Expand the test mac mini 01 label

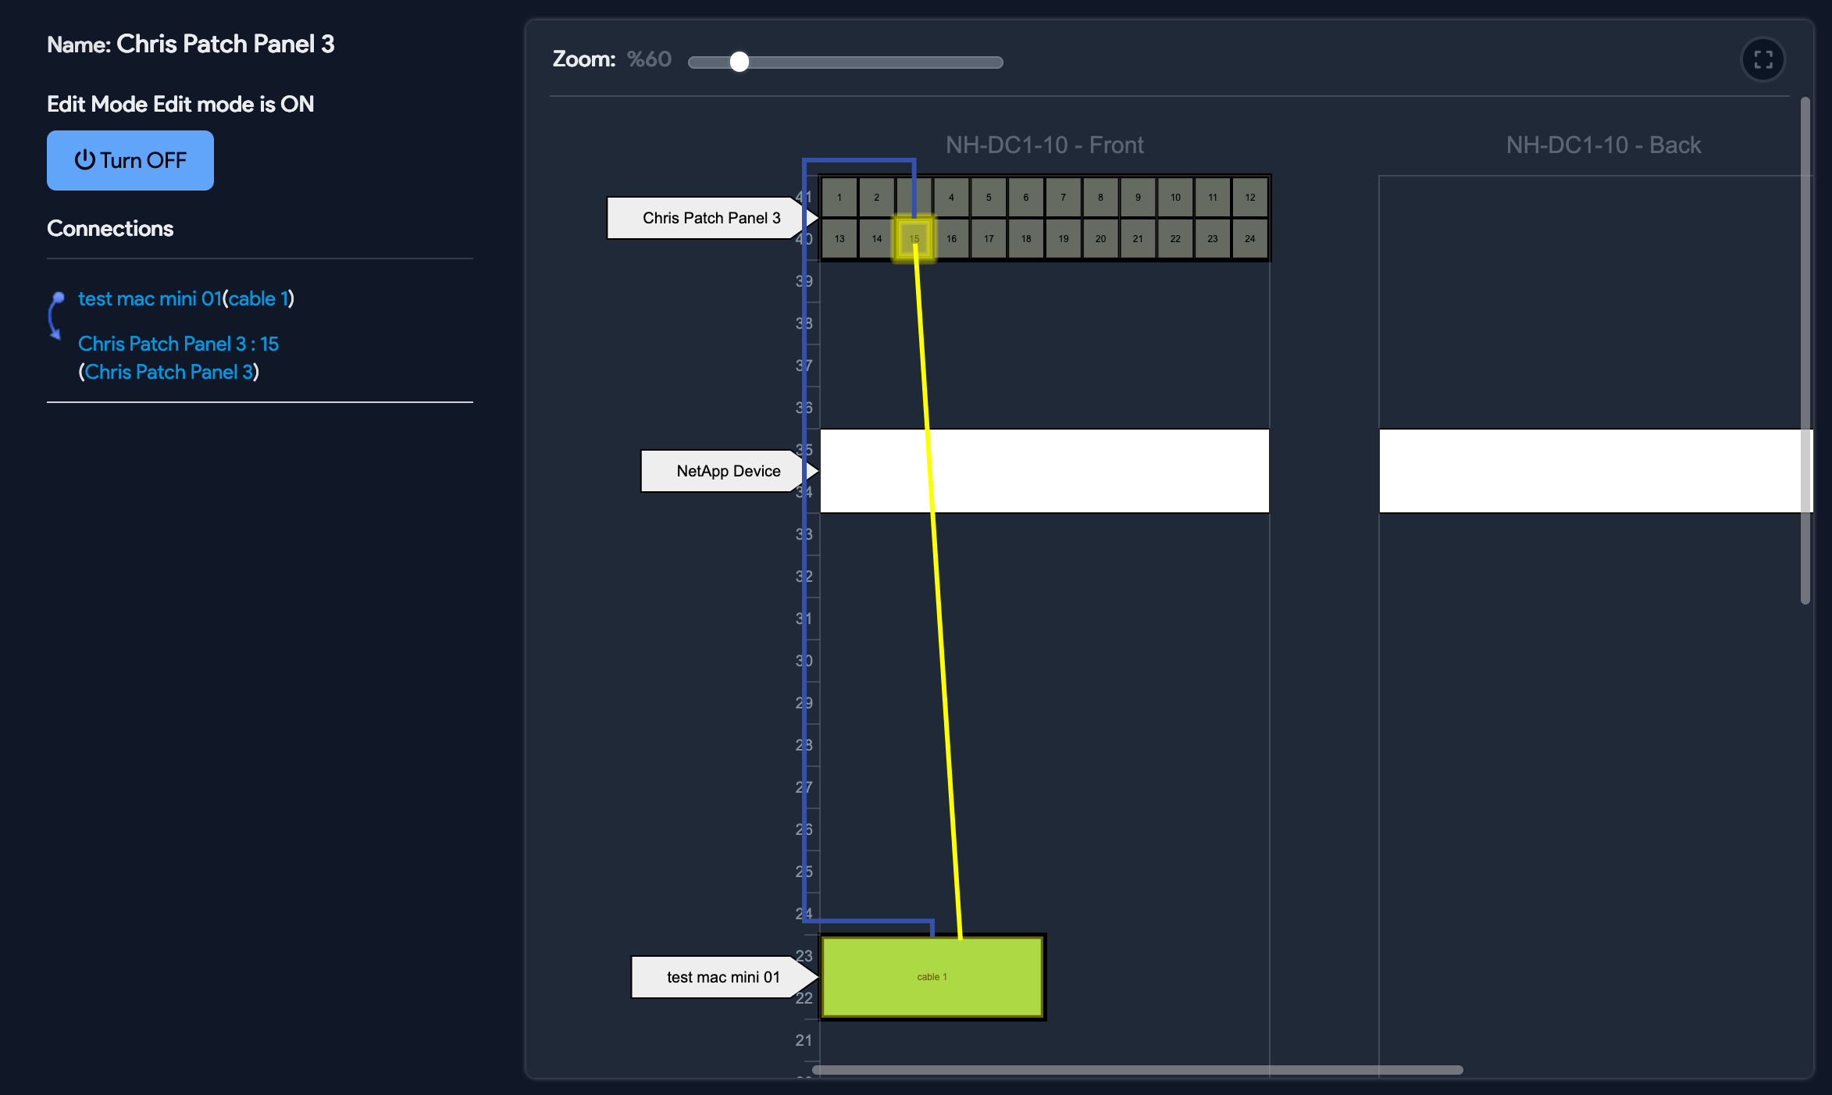[x=724, y=977]
